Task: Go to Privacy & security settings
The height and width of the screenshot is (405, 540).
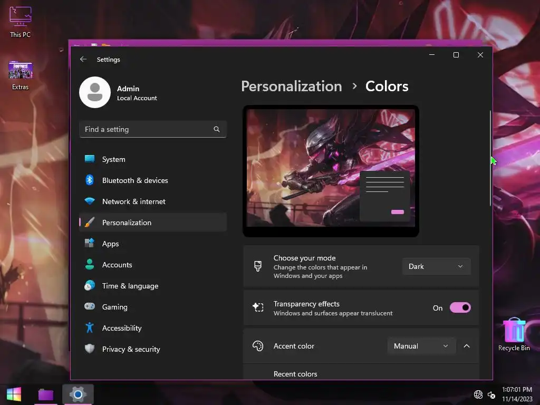Action: coord(153,349)
